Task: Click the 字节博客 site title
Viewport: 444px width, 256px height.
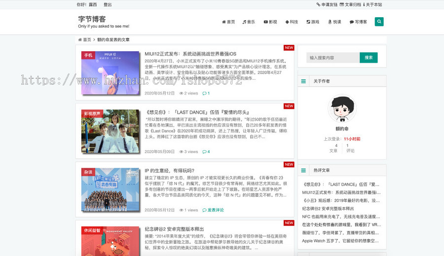Action: pos(92,19)
